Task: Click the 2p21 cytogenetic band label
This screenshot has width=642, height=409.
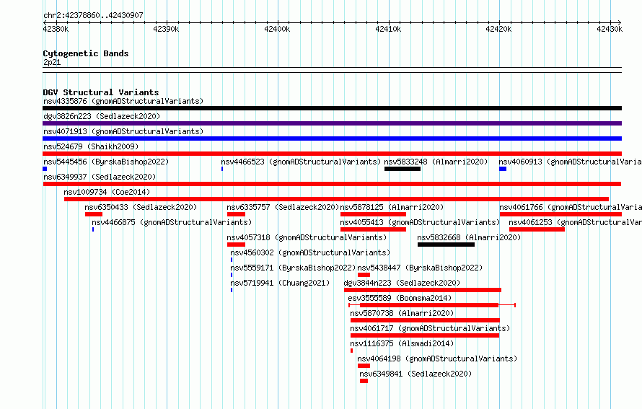Action: [52, 62]
